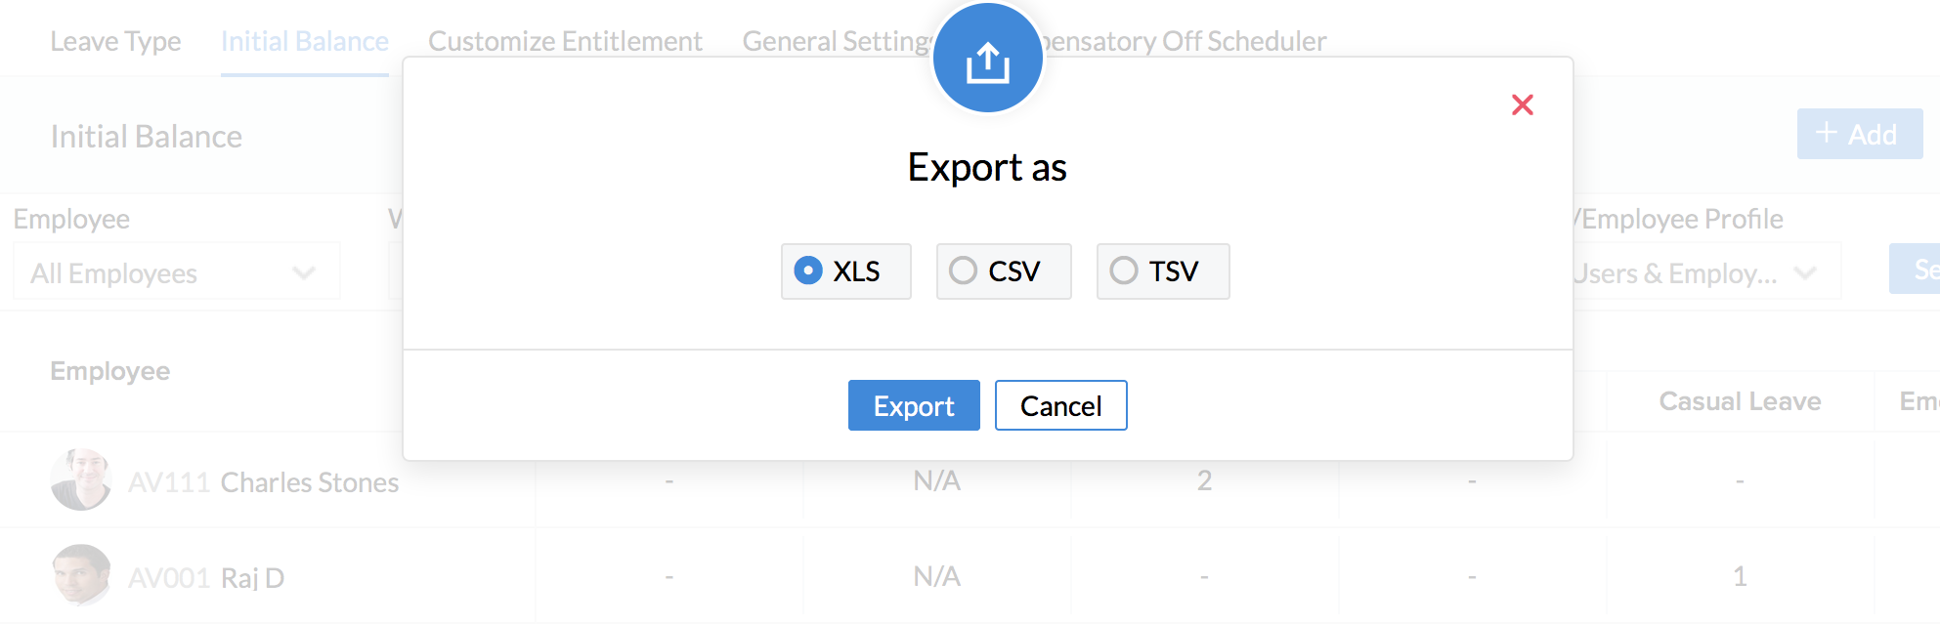Choose the CSV radio option
Image resolution: width=1940 pixels, height=624 pixels.
pos(964,270)
